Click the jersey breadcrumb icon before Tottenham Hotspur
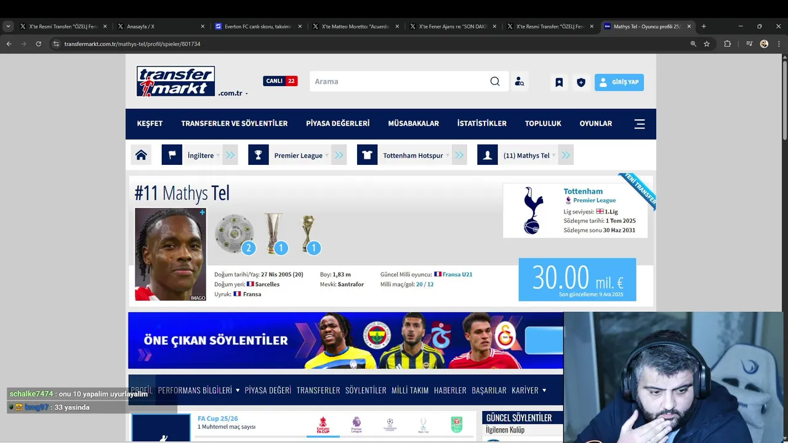Image resolution: width=788 pixels, height=443 pixels. pyautogui.click(x=367, y=155)
